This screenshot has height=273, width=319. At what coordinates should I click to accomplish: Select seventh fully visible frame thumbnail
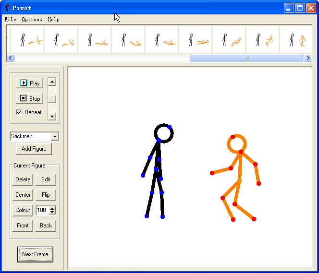click(229, 39)
